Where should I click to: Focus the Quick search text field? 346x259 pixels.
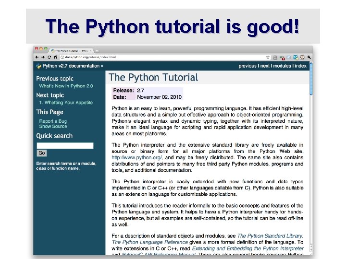pyautogui.click(x=65, y=146)
